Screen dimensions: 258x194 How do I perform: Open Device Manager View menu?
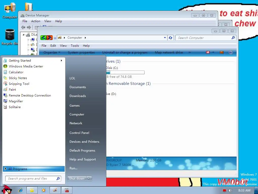pos(48,21)
